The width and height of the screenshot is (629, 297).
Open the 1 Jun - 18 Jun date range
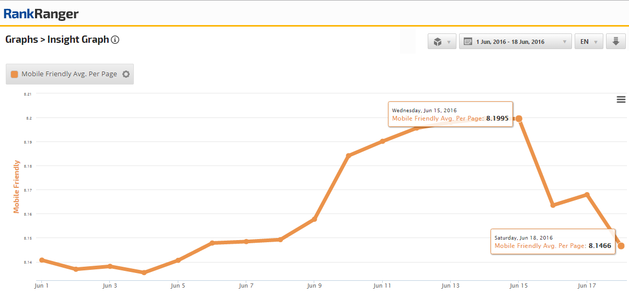coord(515,42)
